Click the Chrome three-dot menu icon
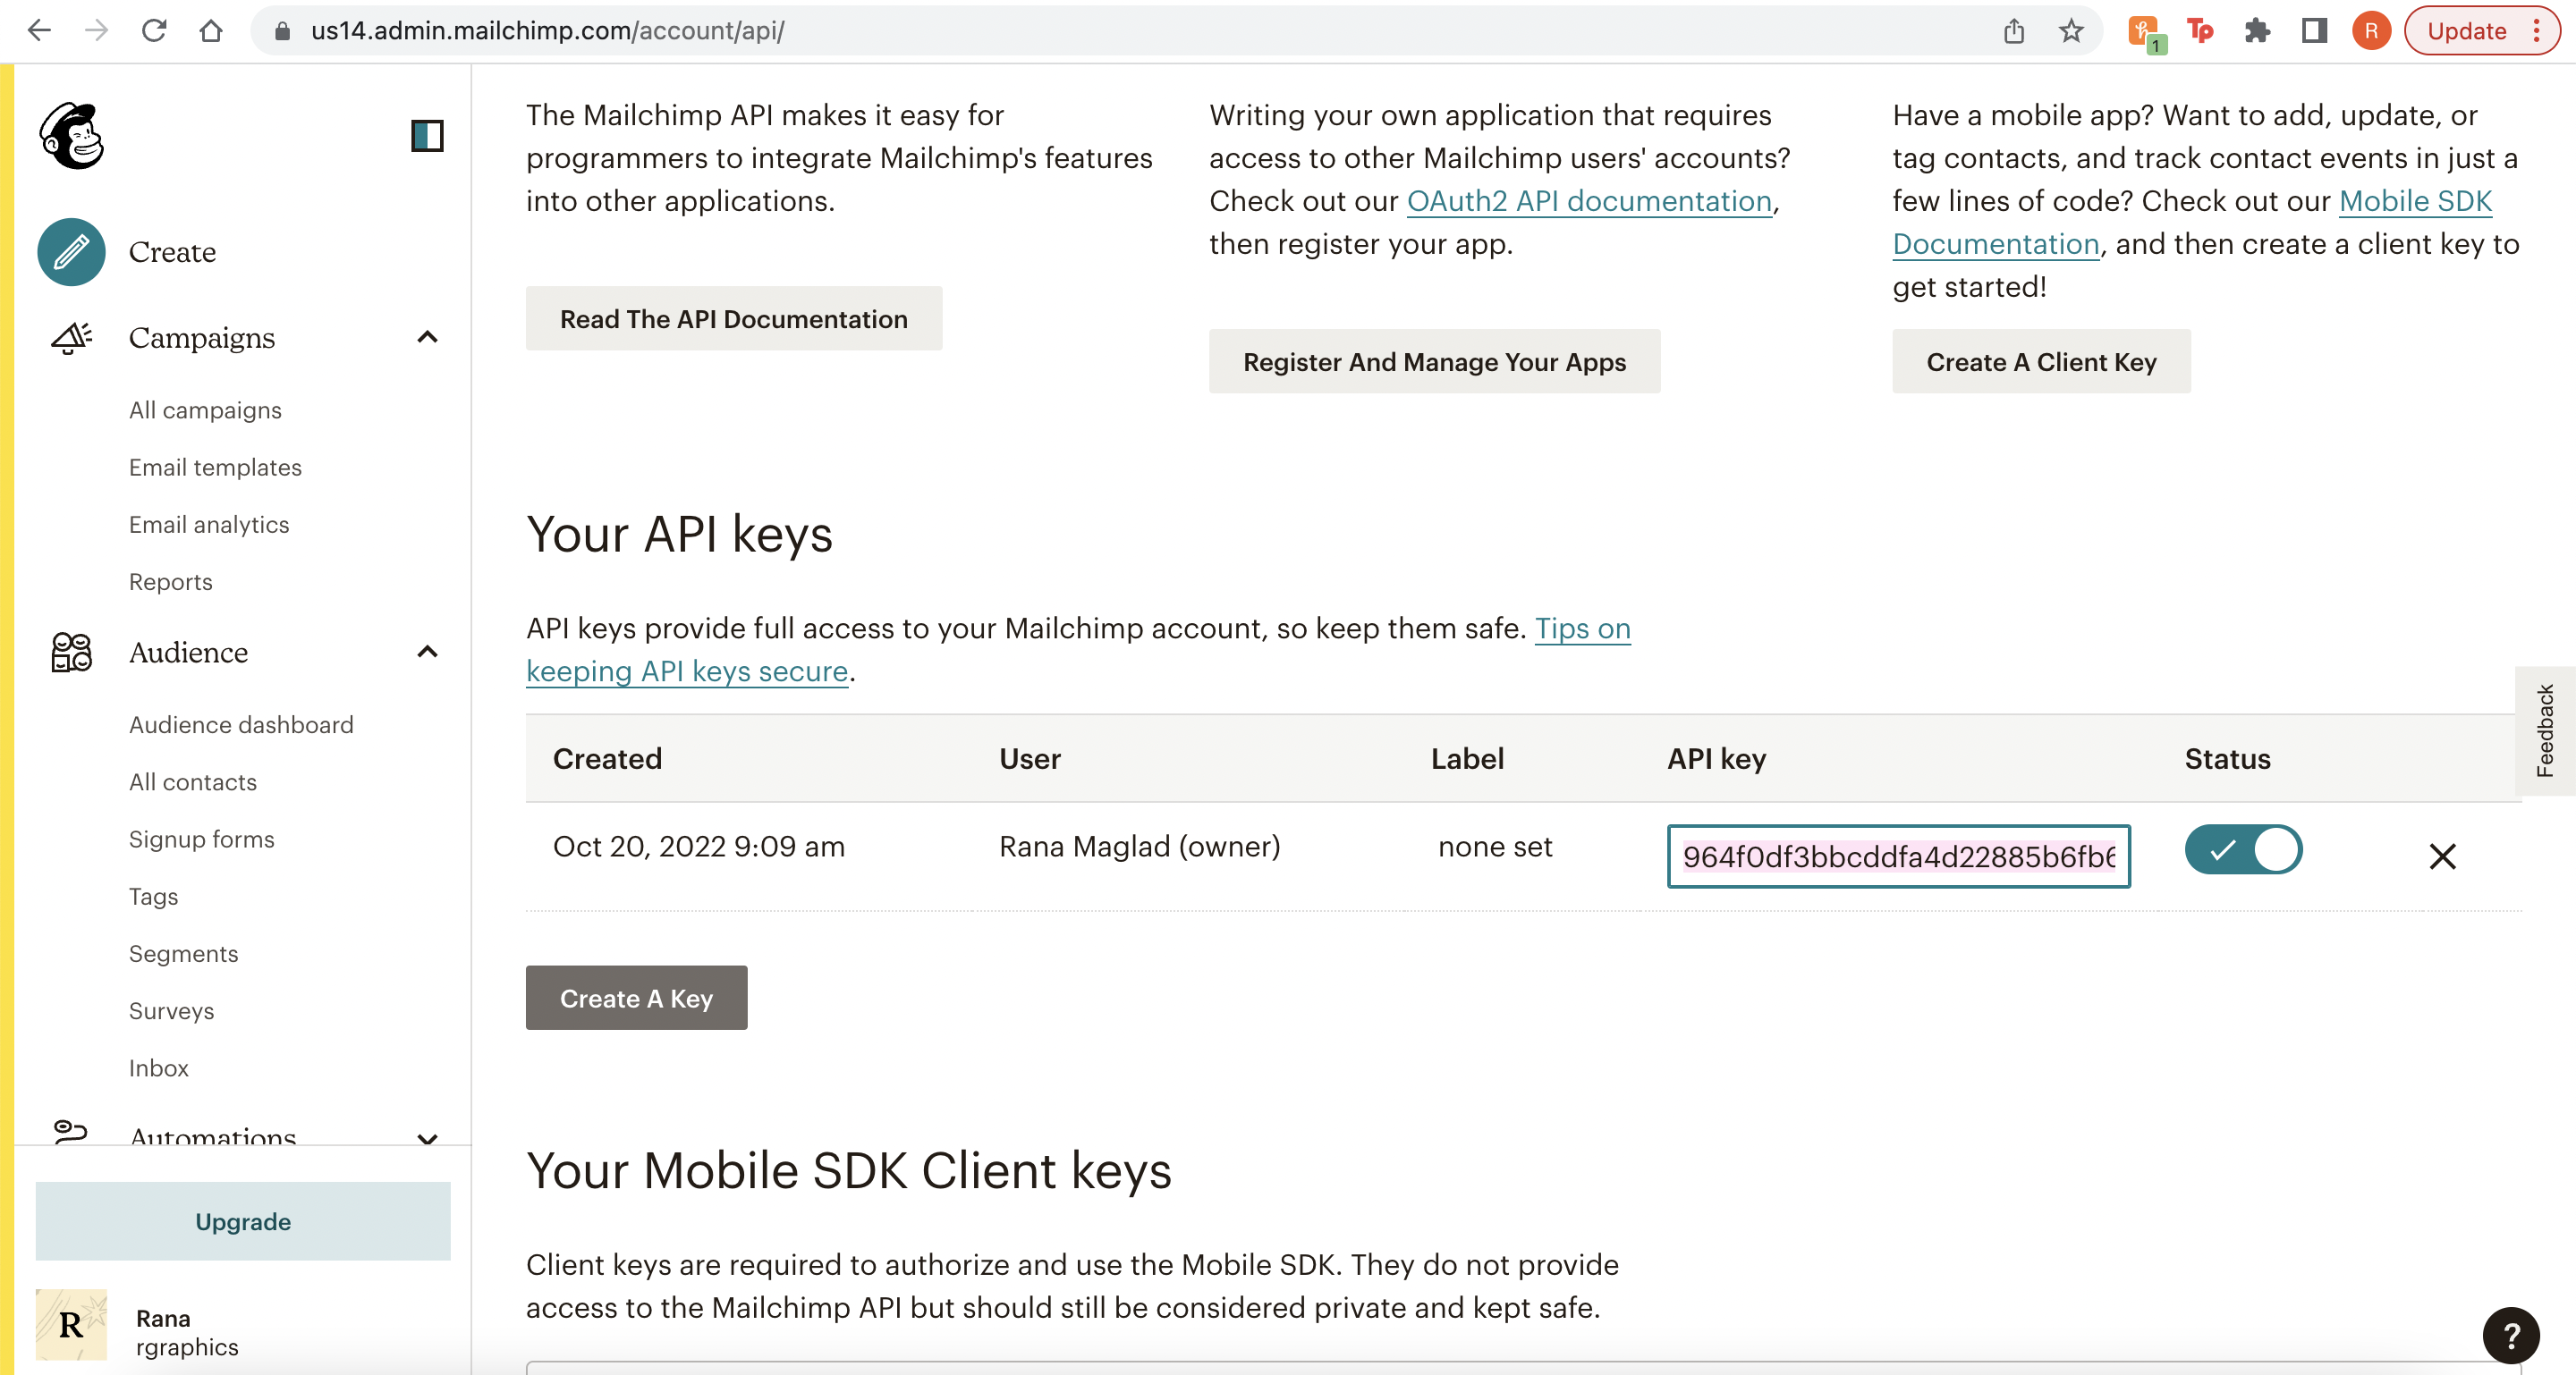Image resolution: width=2576 pixels, height=1375 pixels. tap(2537, 31)
